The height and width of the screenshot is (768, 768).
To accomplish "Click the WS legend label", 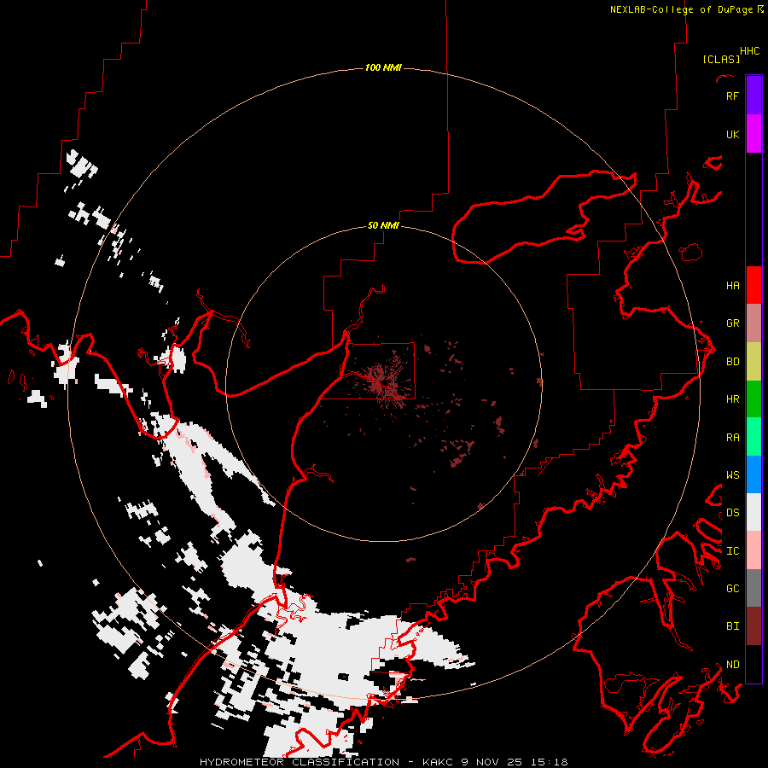I will 732,475.
